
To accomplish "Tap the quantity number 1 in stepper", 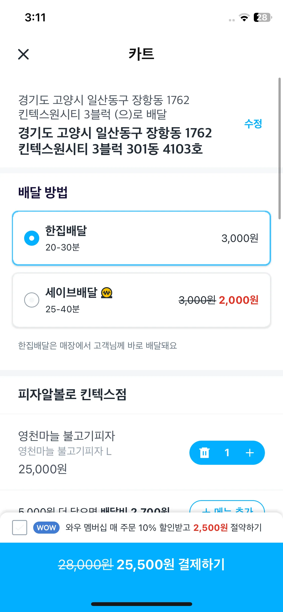I will click(x=227, y=453).
